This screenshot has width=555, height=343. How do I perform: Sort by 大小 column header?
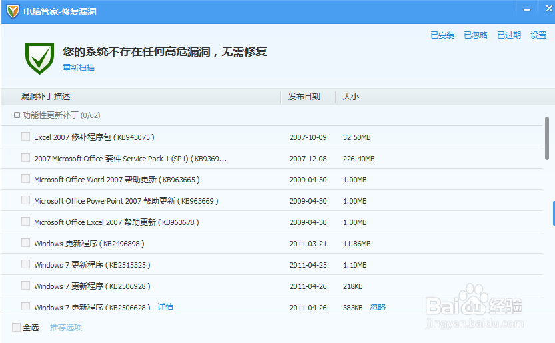tap(350, 97)
